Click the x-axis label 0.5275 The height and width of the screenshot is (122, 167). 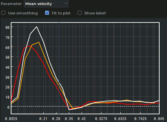click(x=101, y=119)
